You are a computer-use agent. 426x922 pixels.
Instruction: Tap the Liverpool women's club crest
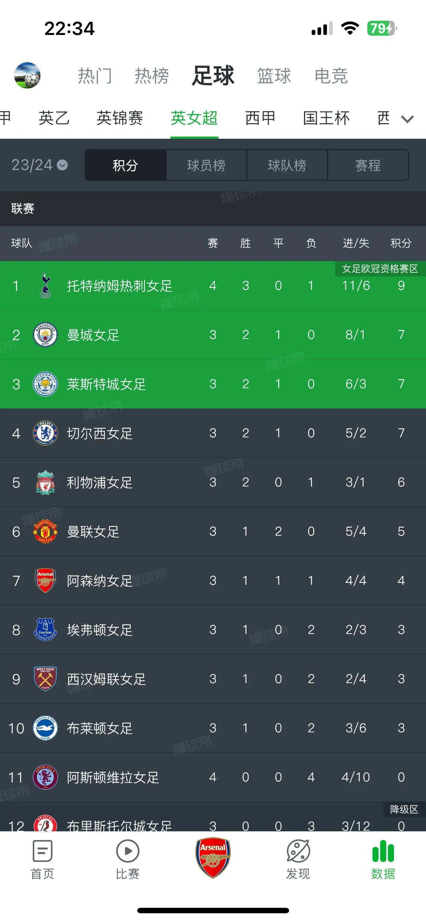pos(46,482)
